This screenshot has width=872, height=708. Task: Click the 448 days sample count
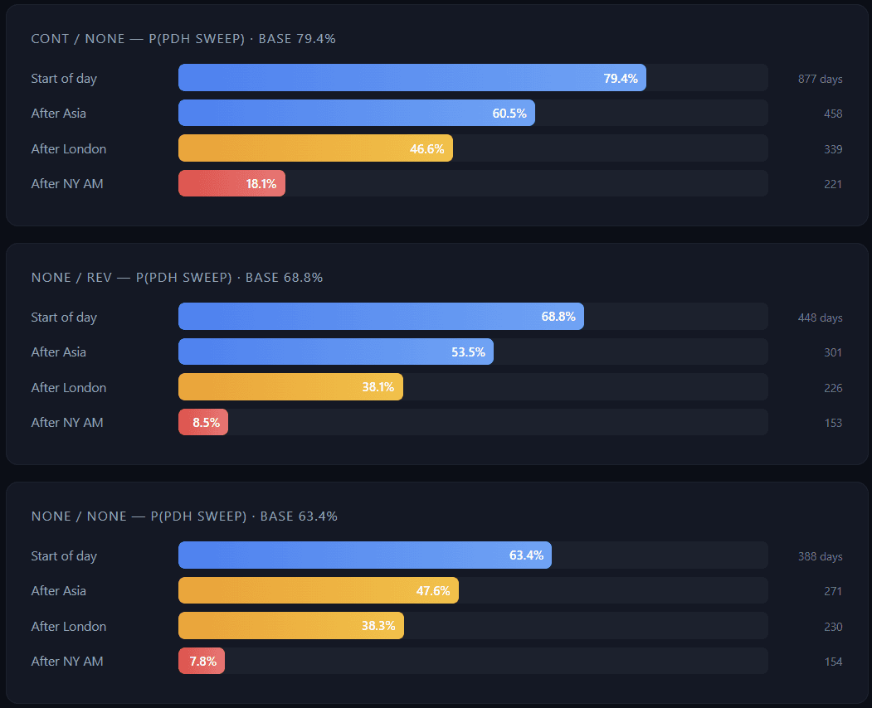pyautogui.click(x=820, y=318)
